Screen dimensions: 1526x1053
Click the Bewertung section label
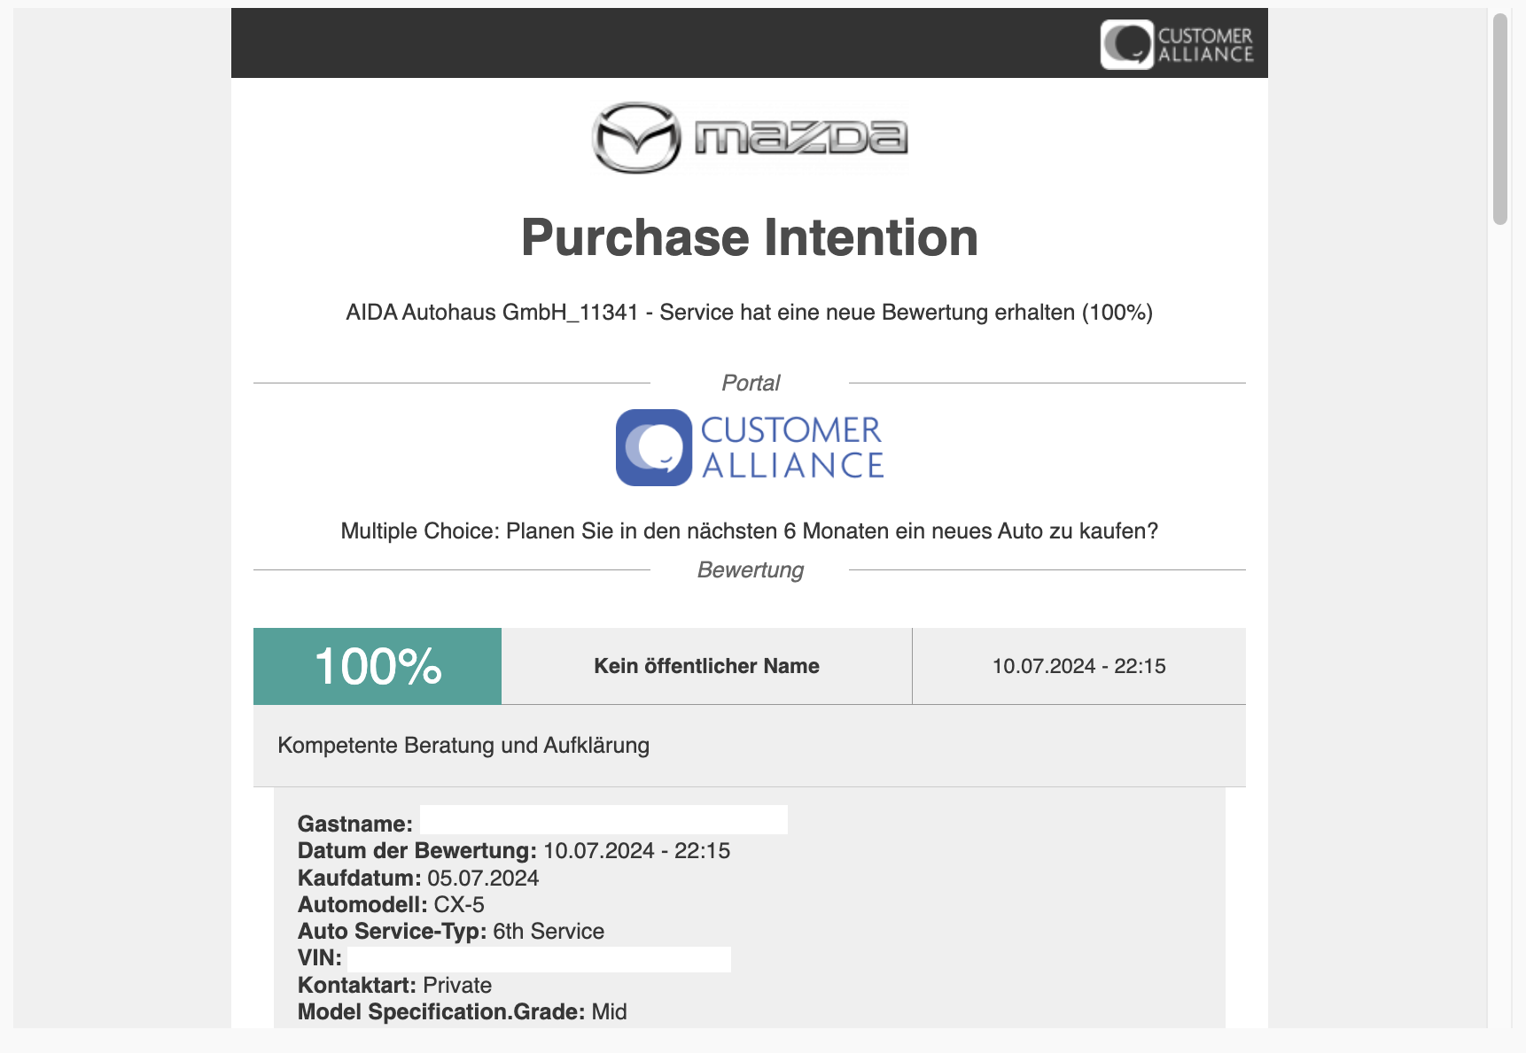tap(750, 569)
